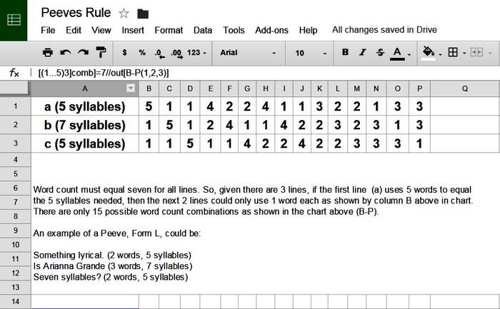500x309 pixels.
Task: Toggle bold formatting
Action: (x=346, y=53)
